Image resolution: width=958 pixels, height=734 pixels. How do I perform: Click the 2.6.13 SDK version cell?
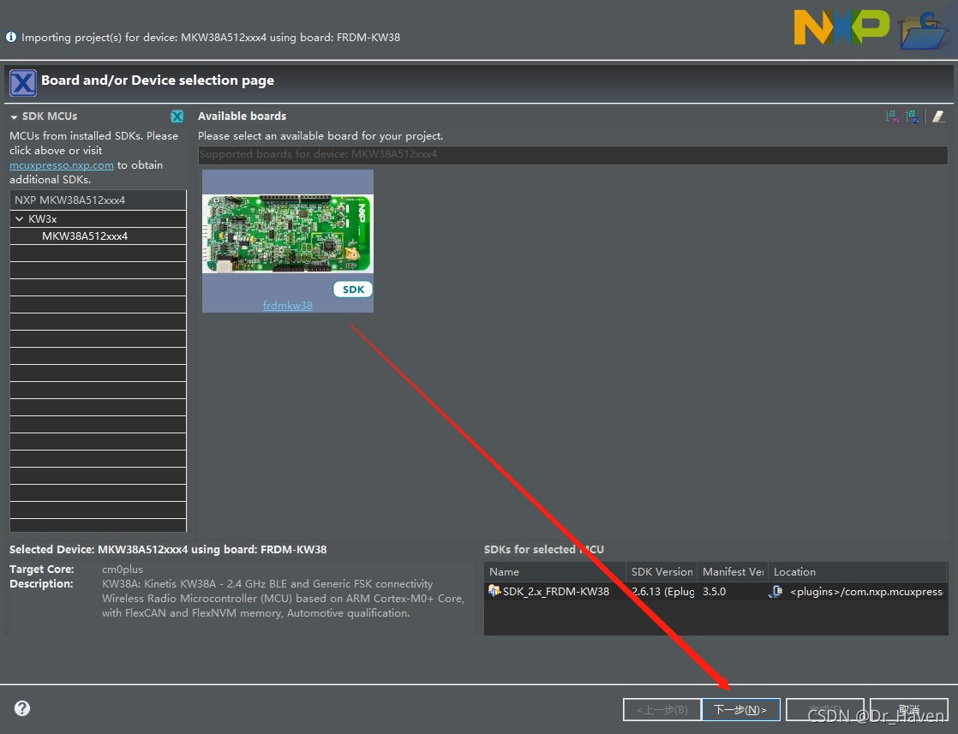click(x=663, y=591)
